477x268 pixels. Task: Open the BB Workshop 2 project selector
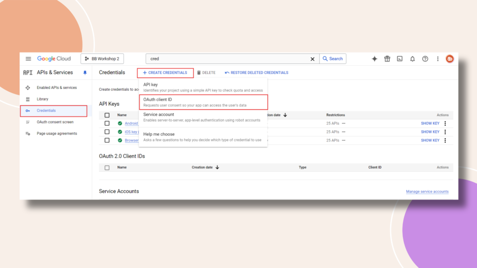[x=102, y=59]
